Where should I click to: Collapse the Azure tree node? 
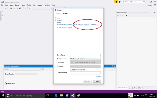(x=56, y=23)
